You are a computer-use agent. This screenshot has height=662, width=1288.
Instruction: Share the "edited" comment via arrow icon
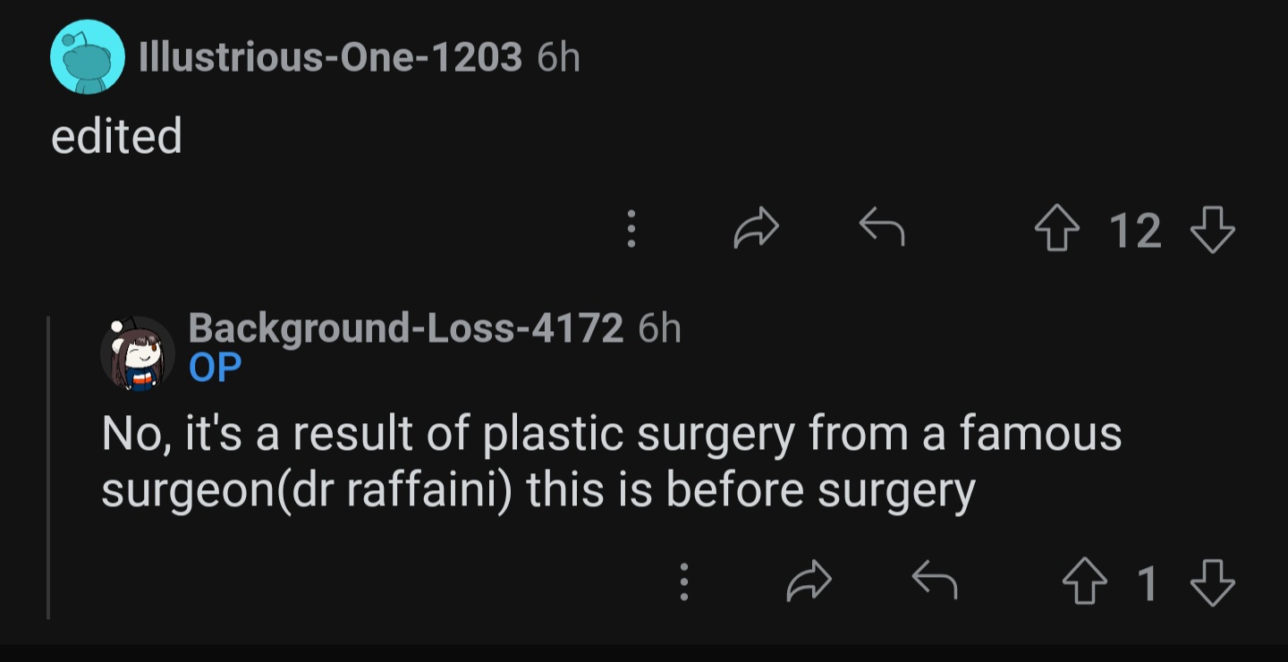pyautogui.click(x=756, y=229)
